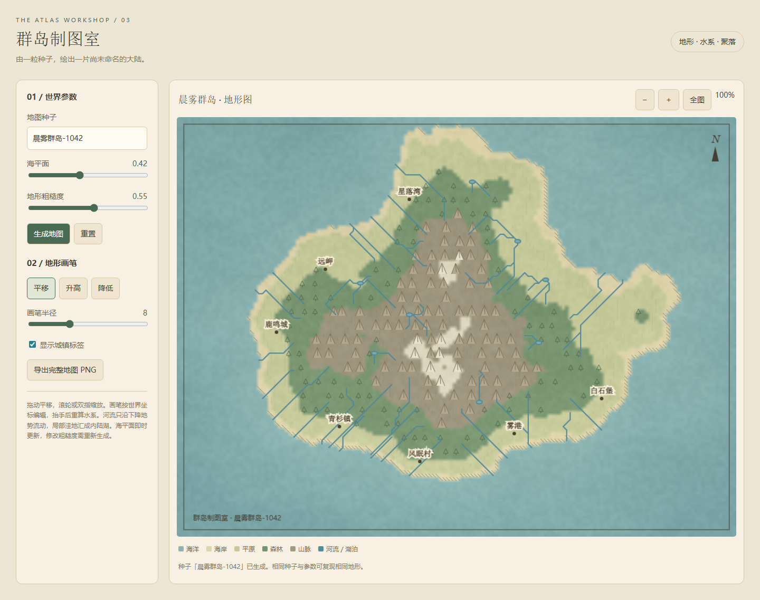Click the 晨雾群岛 · 地形图 title
This screenshot has width=760, height=600.
[215, 100]
